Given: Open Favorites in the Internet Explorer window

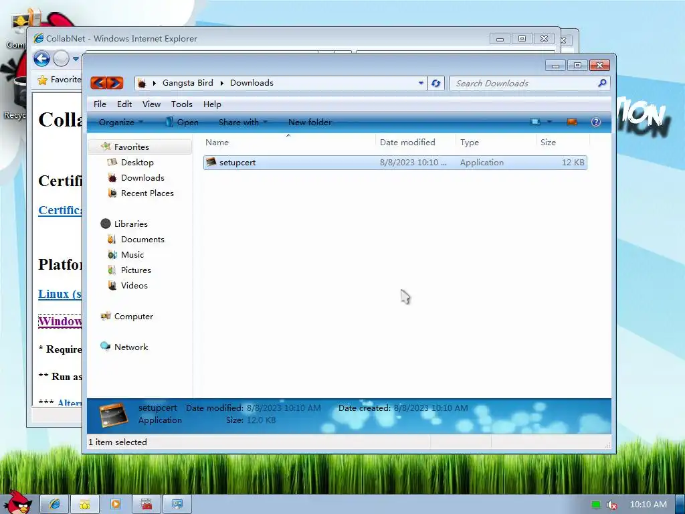Looking at the screenshot, I should point(60,80).
